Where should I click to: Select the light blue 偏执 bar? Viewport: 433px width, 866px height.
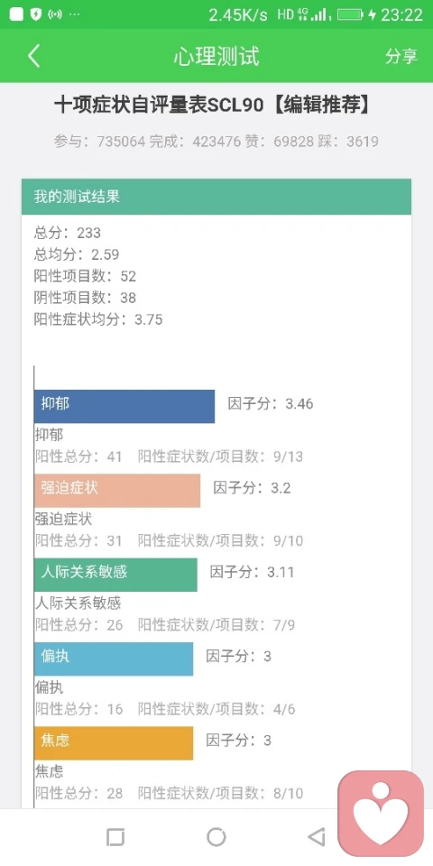tap(114, 659)
